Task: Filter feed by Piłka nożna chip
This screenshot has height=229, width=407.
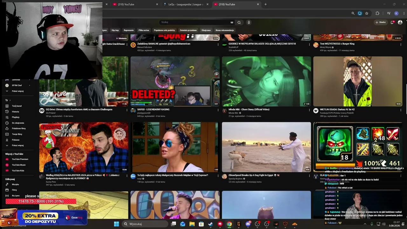Action: pos(144,30)
